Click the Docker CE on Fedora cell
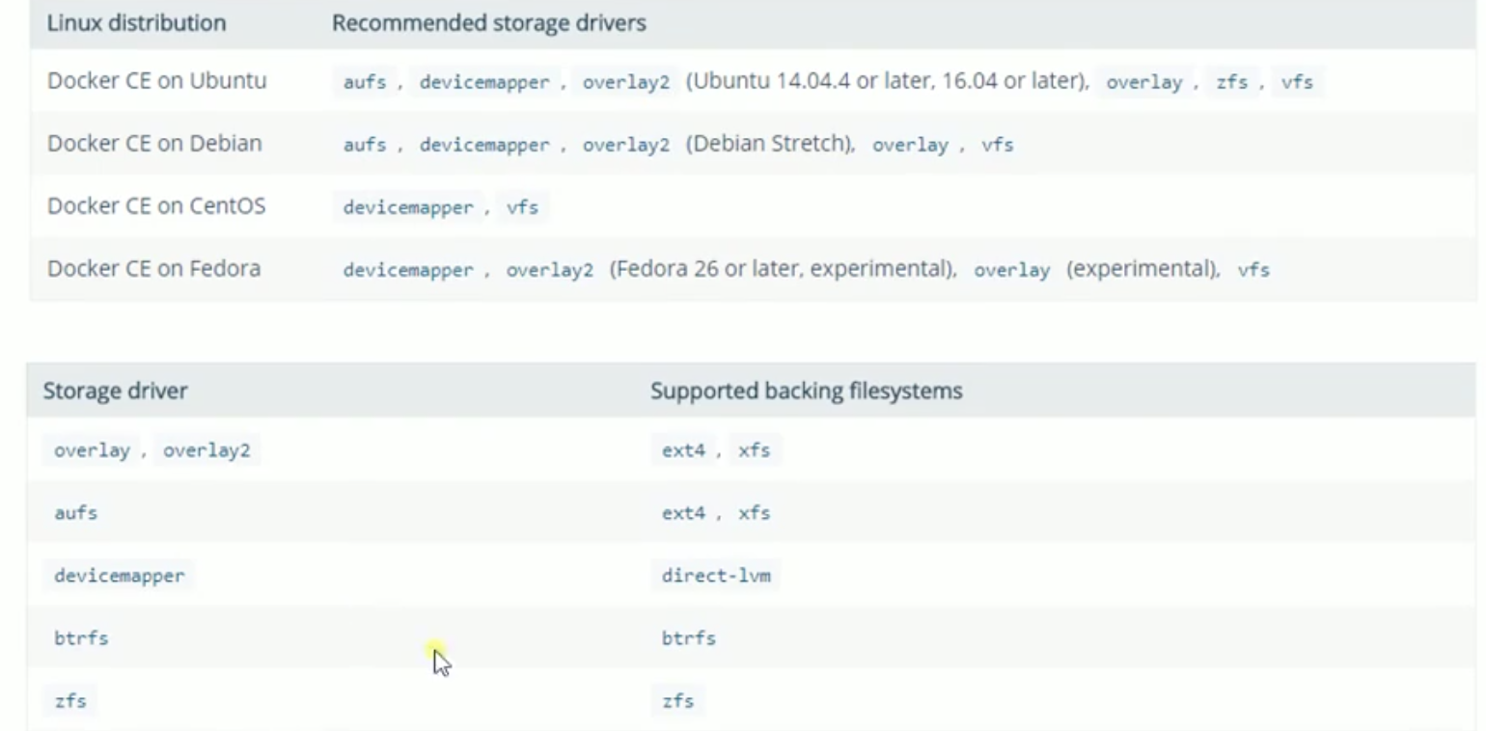The height and width of the screenshot is (731, 1486). click(153, 268)
